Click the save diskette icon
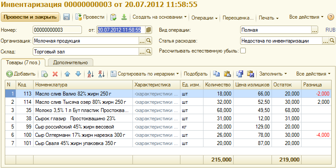This screenshot has width=336, height=168. tap(66, 17)
